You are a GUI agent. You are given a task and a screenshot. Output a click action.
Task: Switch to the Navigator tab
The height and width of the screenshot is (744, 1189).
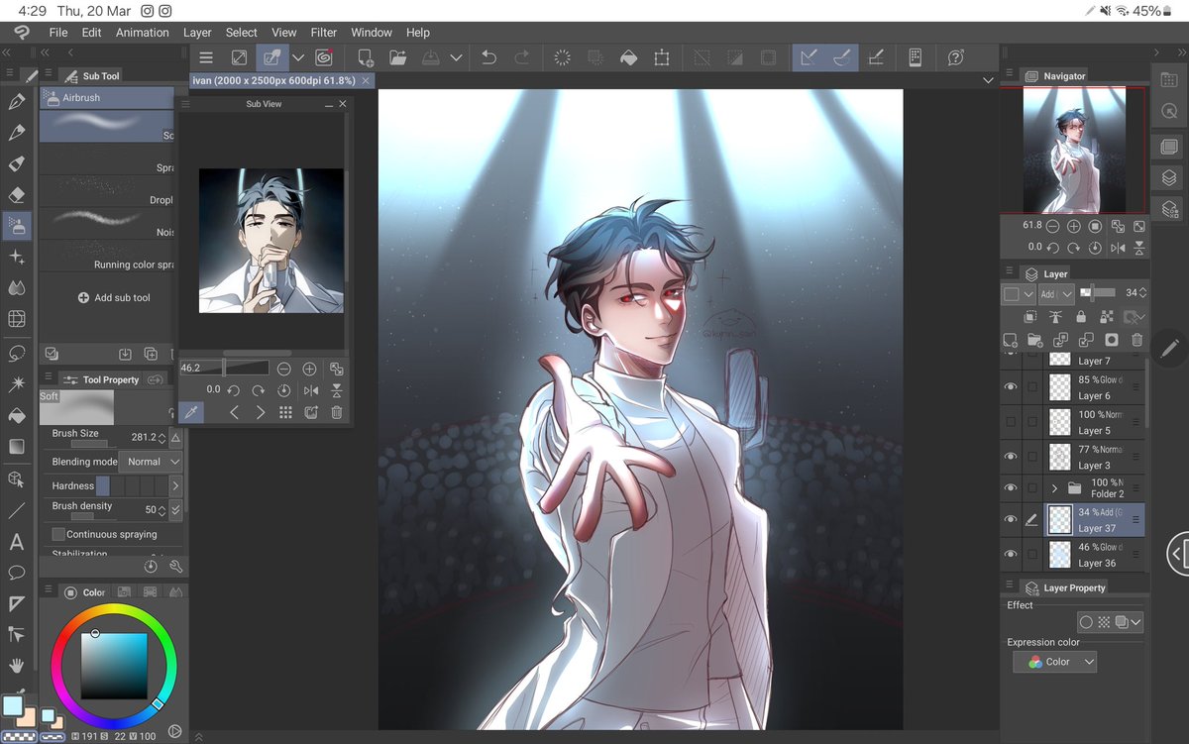[x=1054, y=75]
